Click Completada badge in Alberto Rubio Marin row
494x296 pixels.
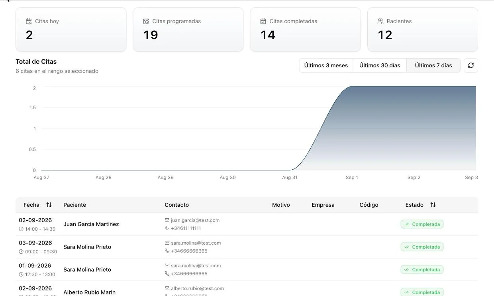click(422, 292)
